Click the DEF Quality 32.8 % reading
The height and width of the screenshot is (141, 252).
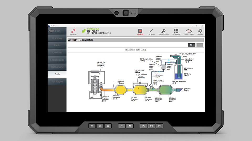(187, 75)
